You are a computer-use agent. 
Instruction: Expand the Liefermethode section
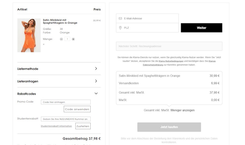[x=96, y=69]
